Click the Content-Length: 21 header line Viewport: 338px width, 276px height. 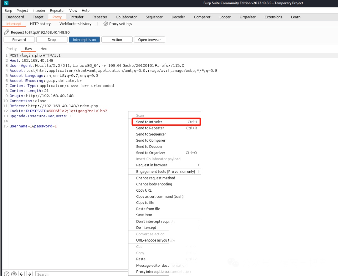pos(29,91)
